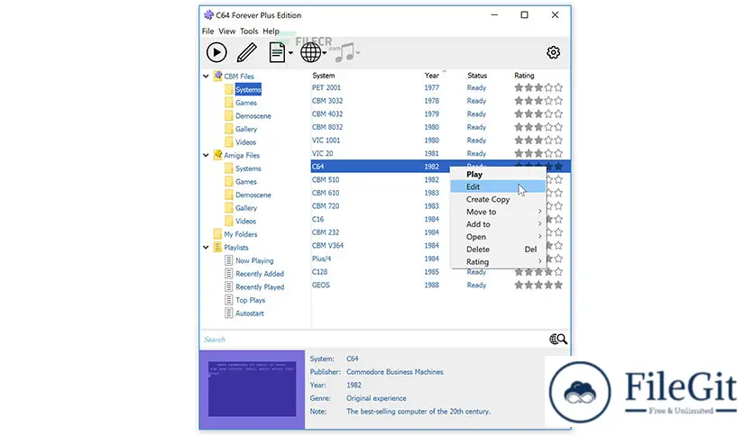Screen dimensions: 754x436
Task: Select Demoscene under CBM Files
Action: tap(253, 115)
